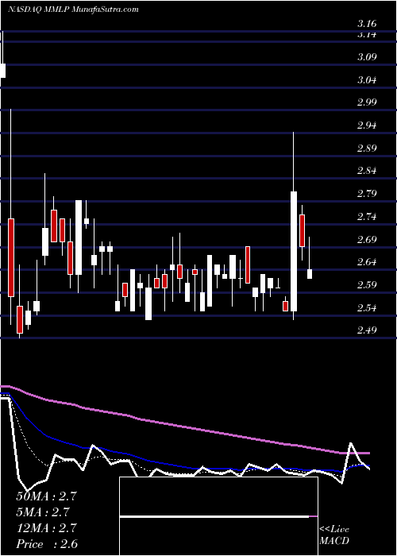
Task: Click the MACD histogram box
Action: [218, 516]
